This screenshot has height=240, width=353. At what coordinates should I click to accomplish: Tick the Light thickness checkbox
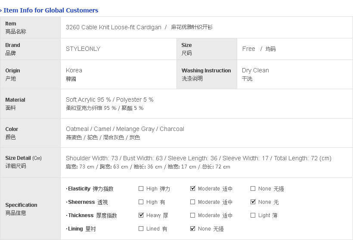pyautogui.click(x=253, y=215)
